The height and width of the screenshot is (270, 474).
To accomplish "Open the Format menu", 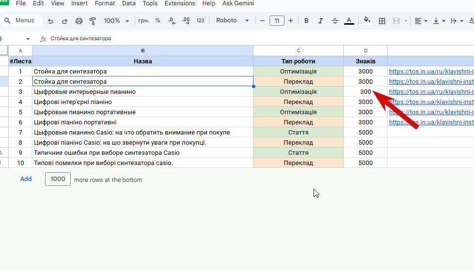I will tap(105, 3).
